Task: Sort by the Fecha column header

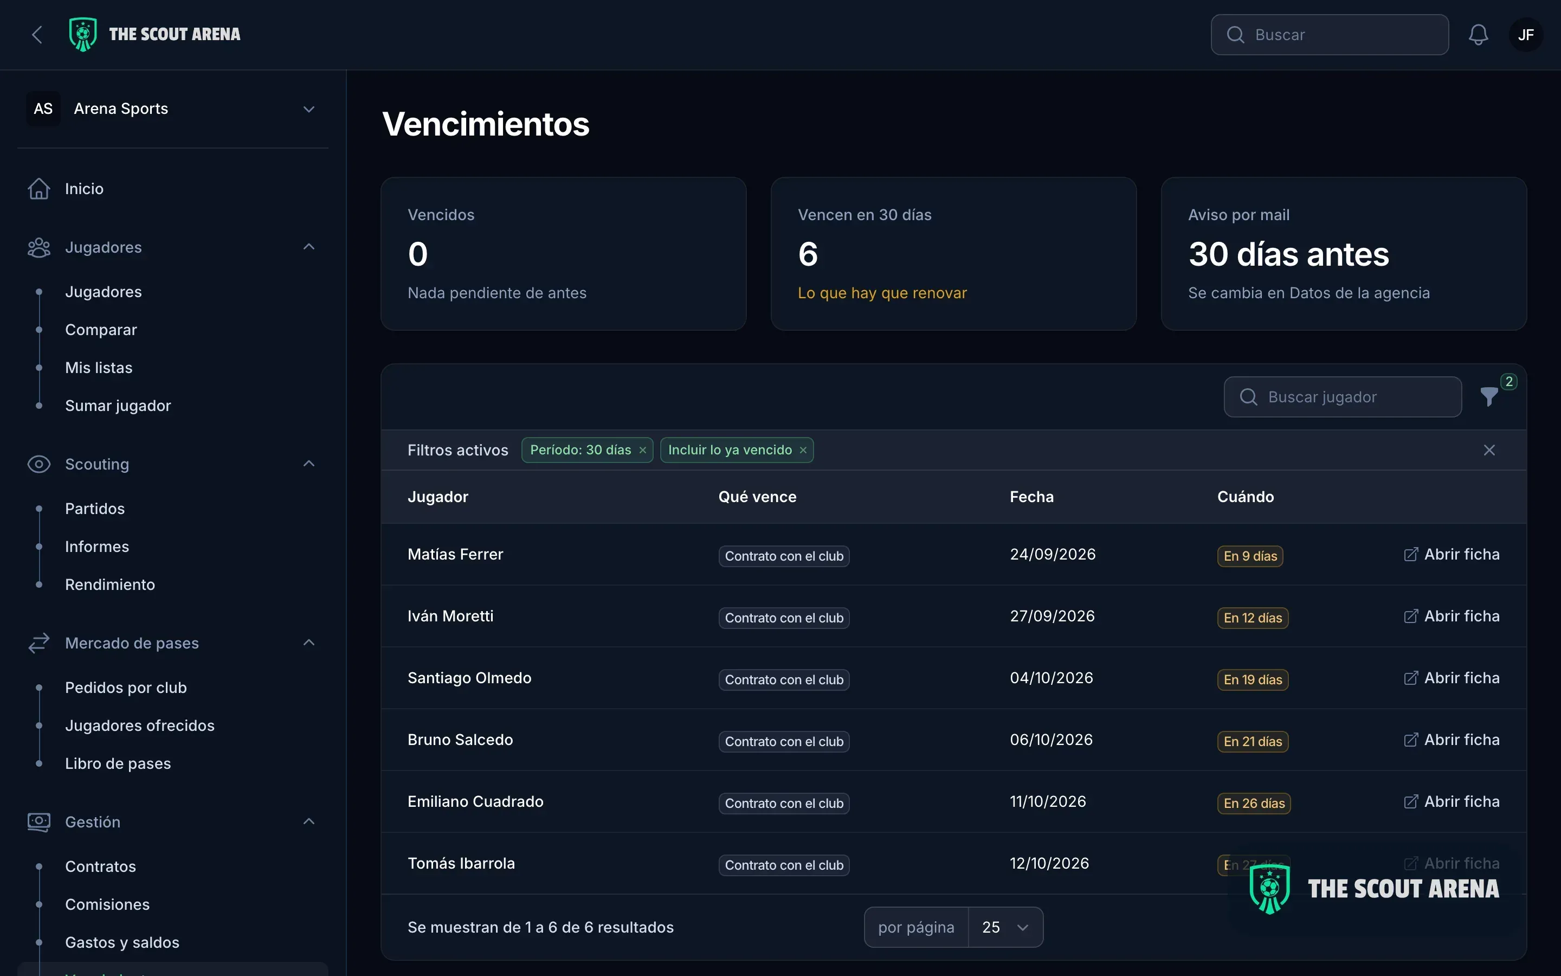Action: [1031, 497]
